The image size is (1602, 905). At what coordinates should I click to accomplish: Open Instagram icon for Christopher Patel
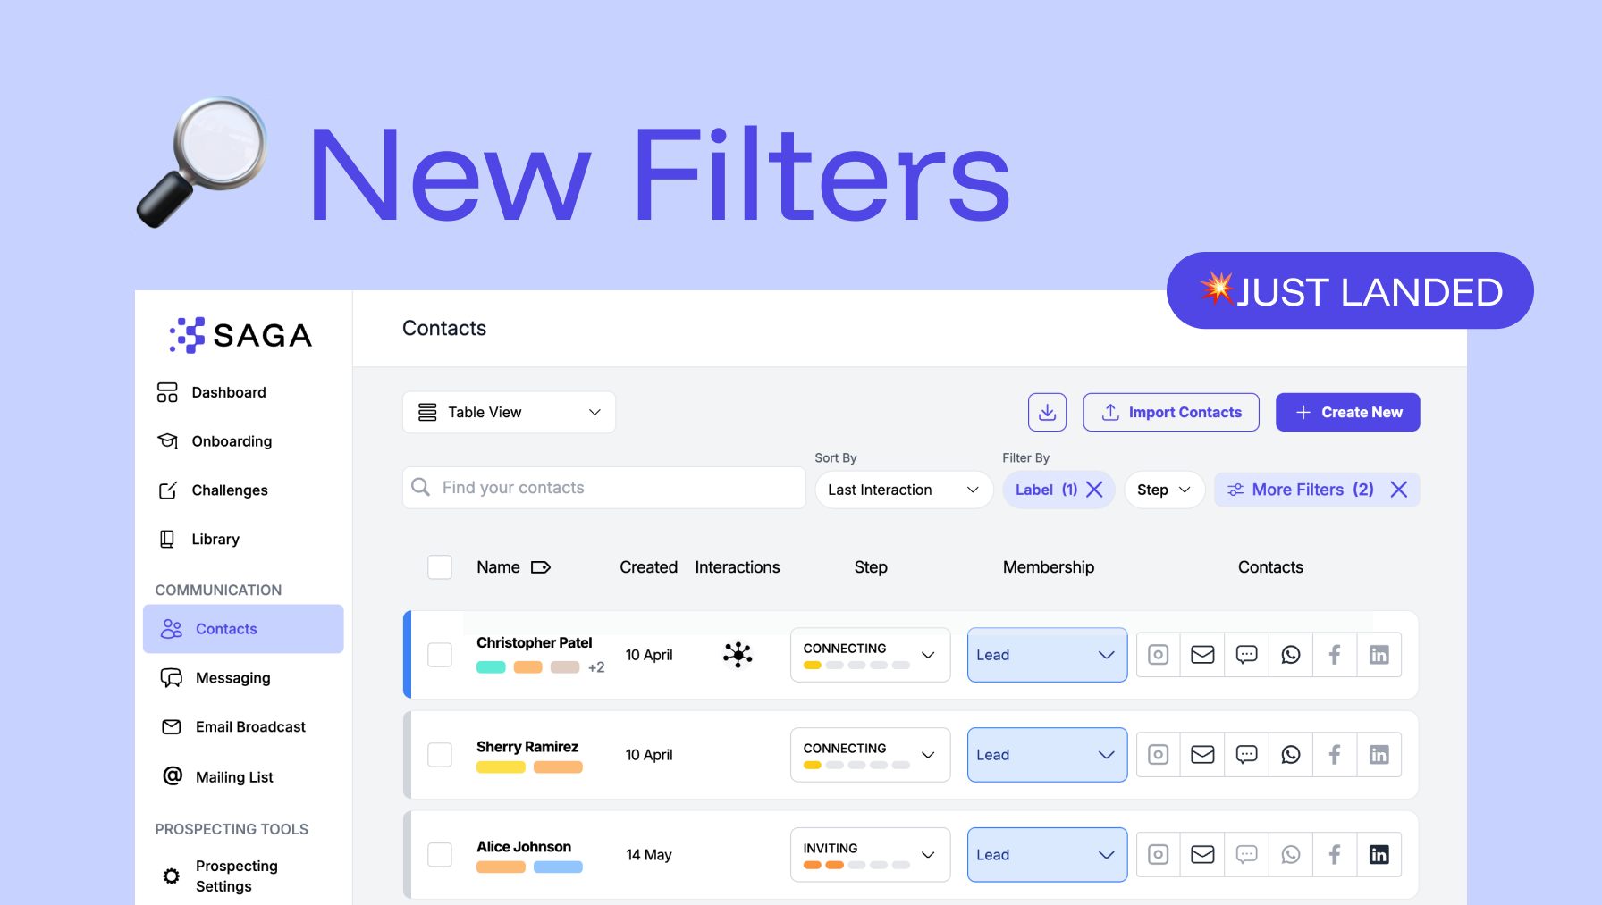(x=1158, y=655)
